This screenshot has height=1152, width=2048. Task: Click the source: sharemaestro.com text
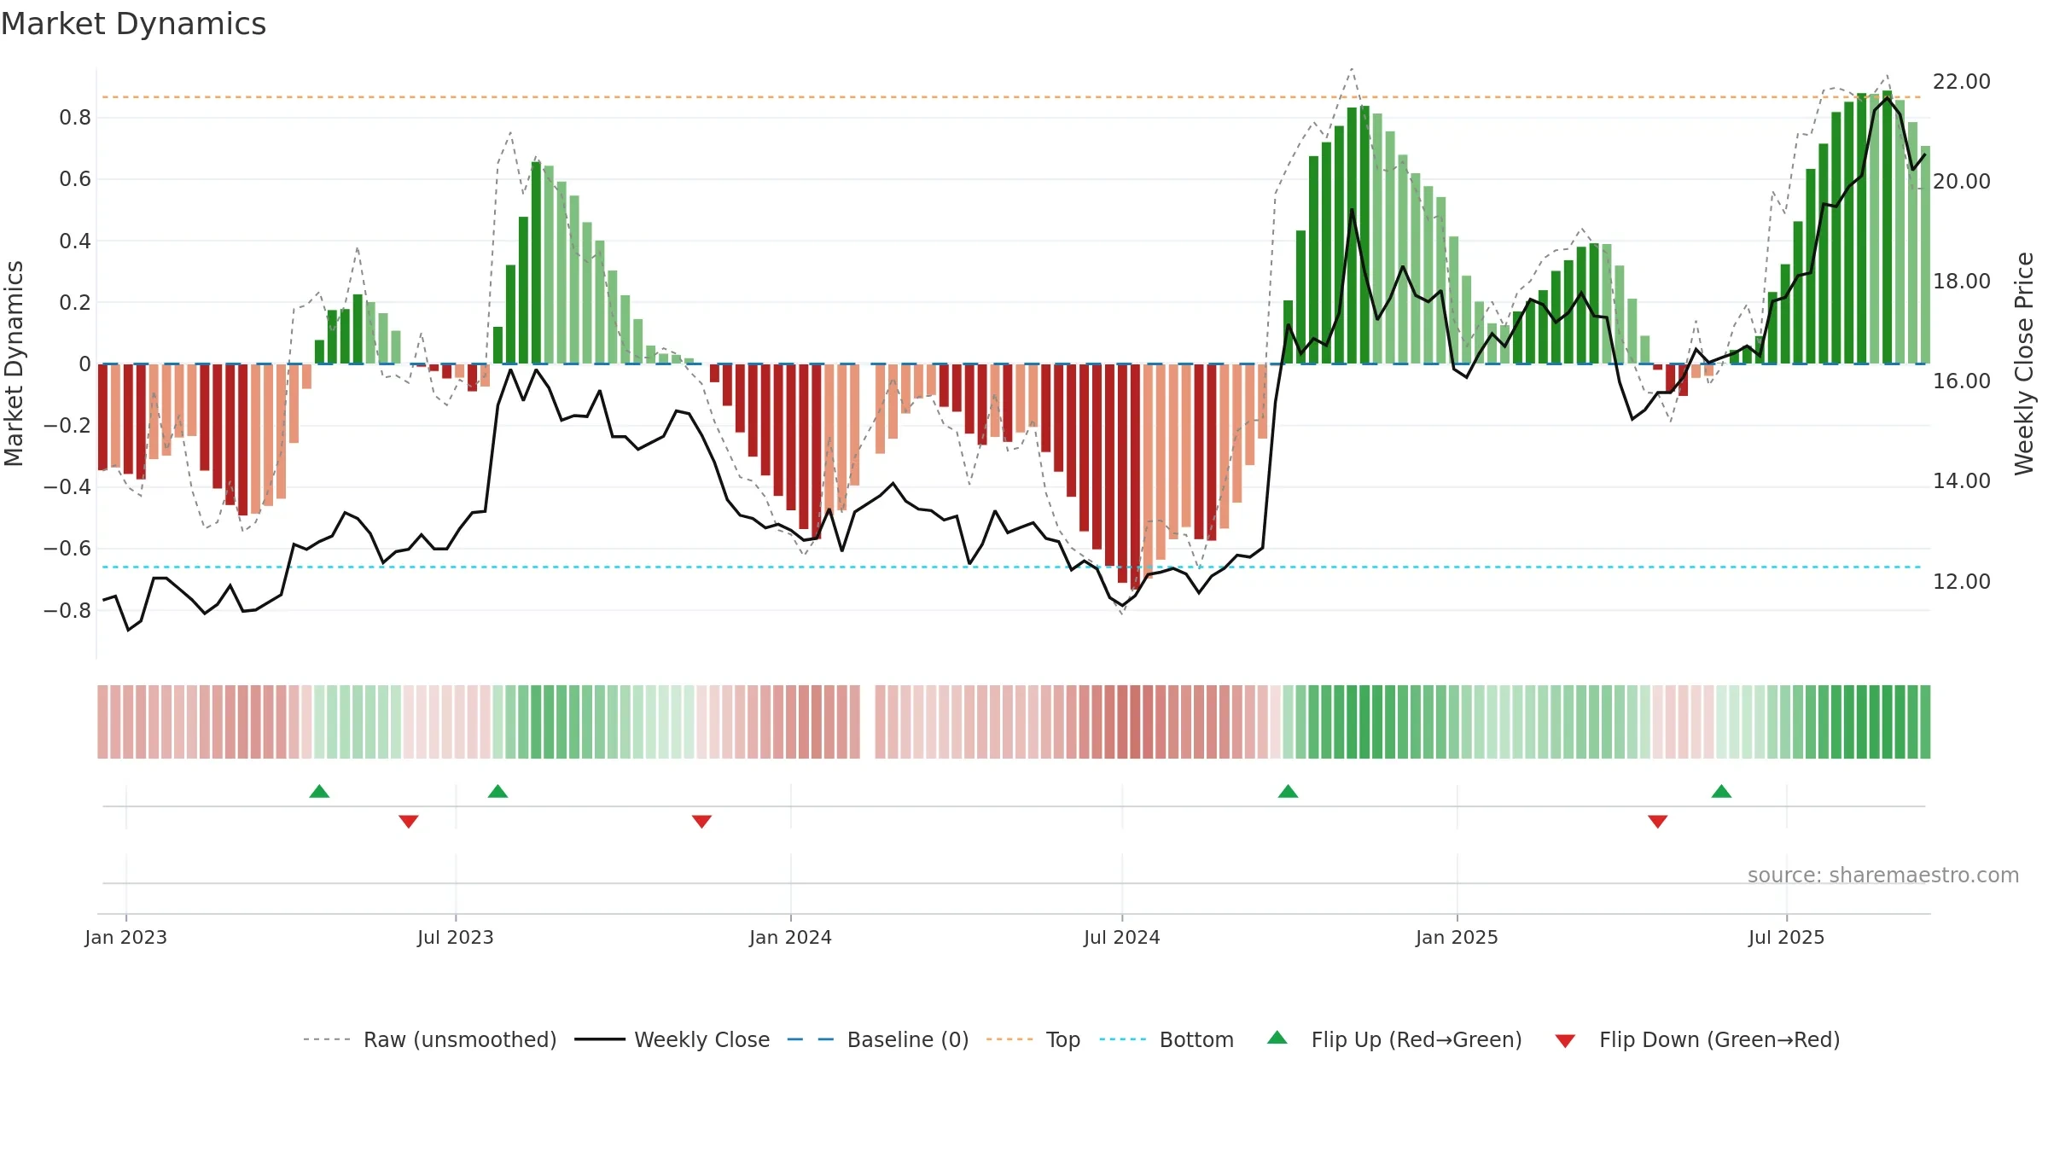coord(1883,875)
